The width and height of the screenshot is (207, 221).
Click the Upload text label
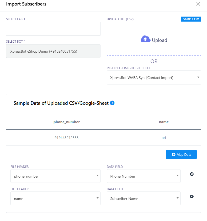click(160, 40)
